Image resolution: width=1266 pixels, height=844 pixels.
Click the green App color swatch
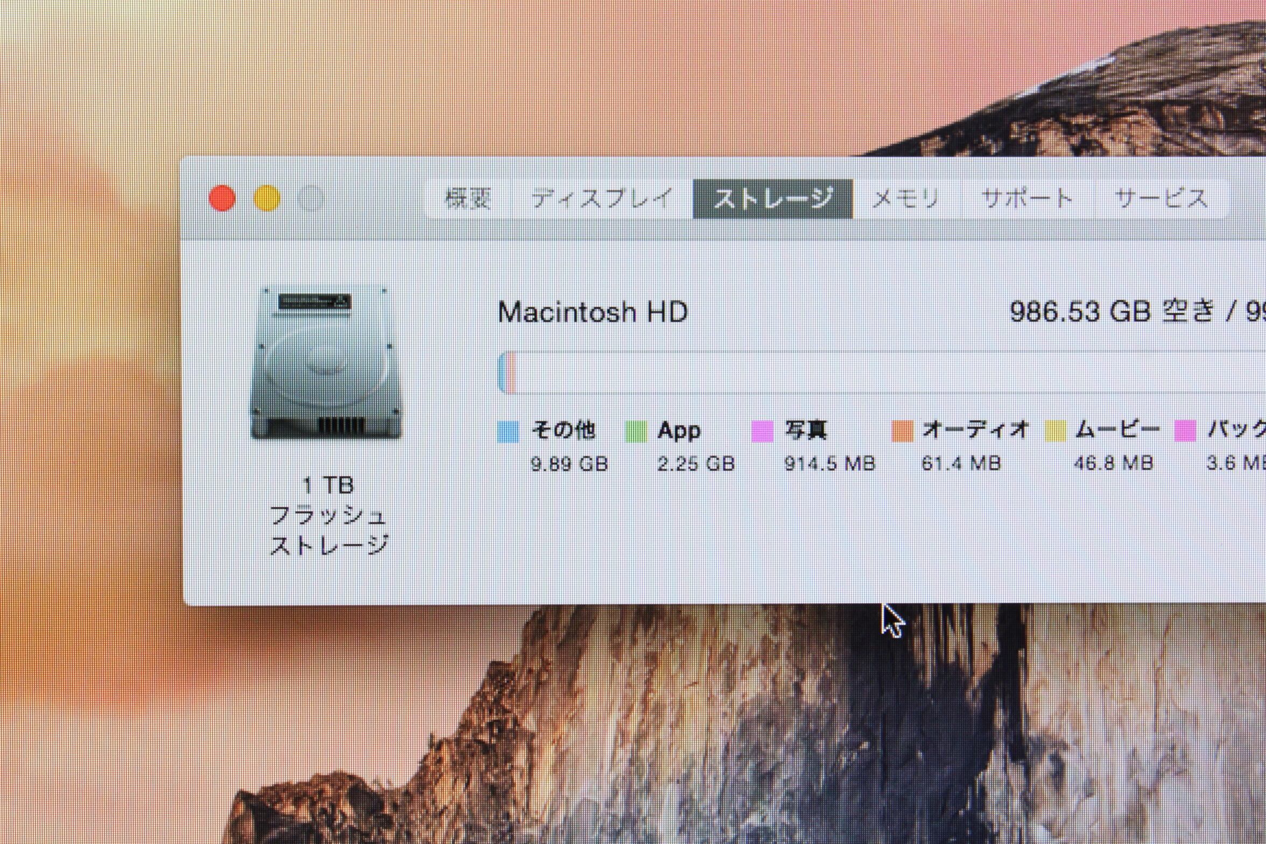[636, 431]
